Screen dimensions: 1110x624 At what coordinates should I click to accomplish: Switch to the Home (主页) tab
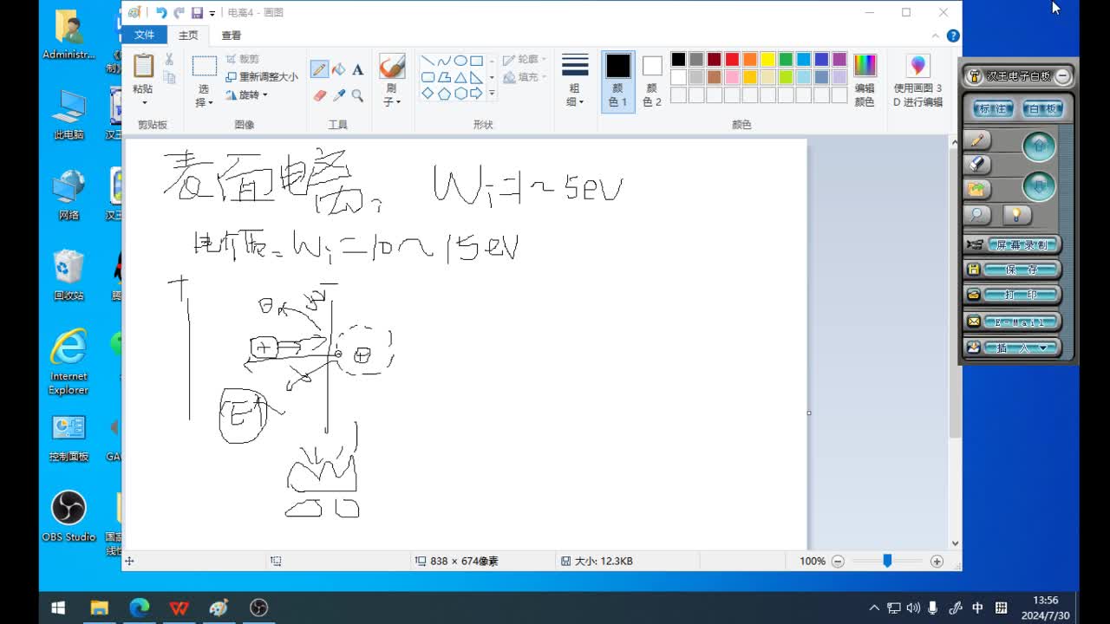click(188, 36)
